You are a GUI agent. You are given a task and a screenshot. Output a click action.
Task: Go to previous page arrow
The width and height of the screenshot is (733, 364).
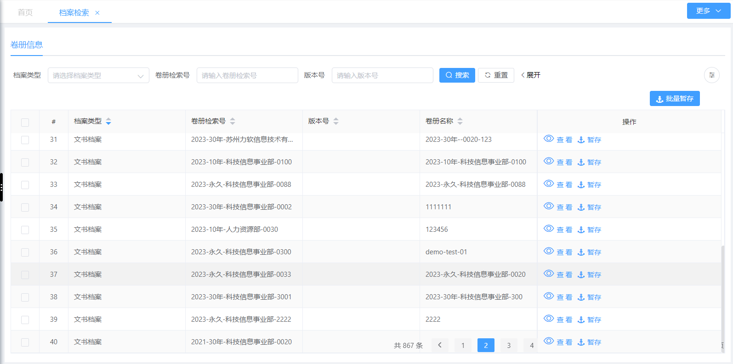(440, 345)
